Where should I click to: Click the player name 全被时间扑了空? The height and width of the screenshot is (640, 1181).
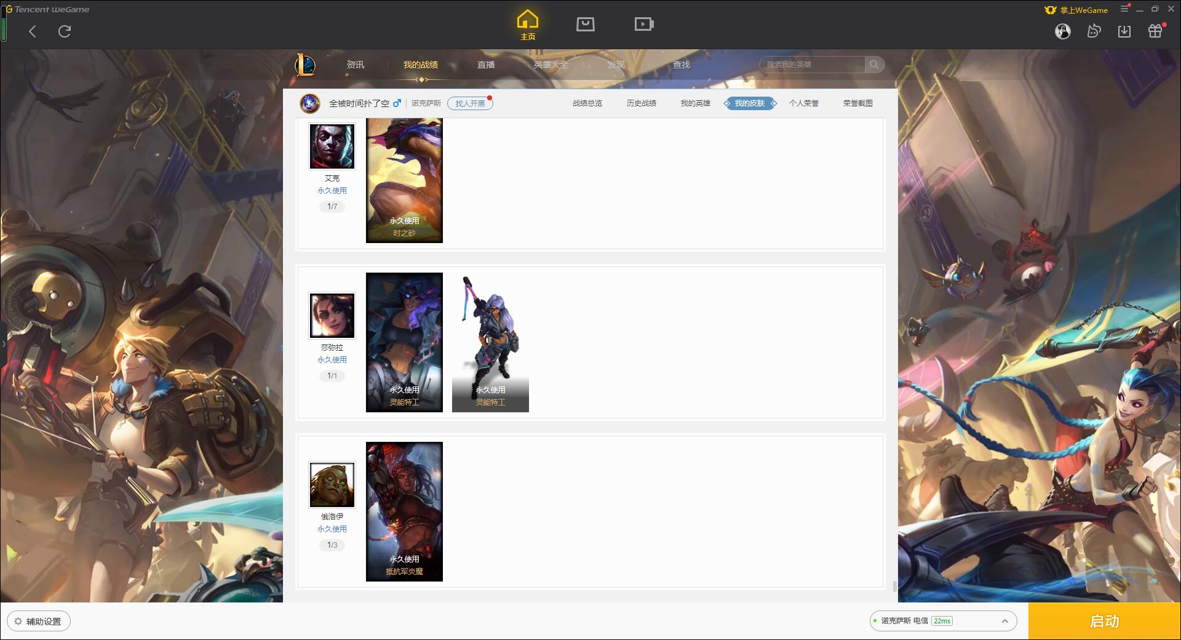[x=359, y=103]
